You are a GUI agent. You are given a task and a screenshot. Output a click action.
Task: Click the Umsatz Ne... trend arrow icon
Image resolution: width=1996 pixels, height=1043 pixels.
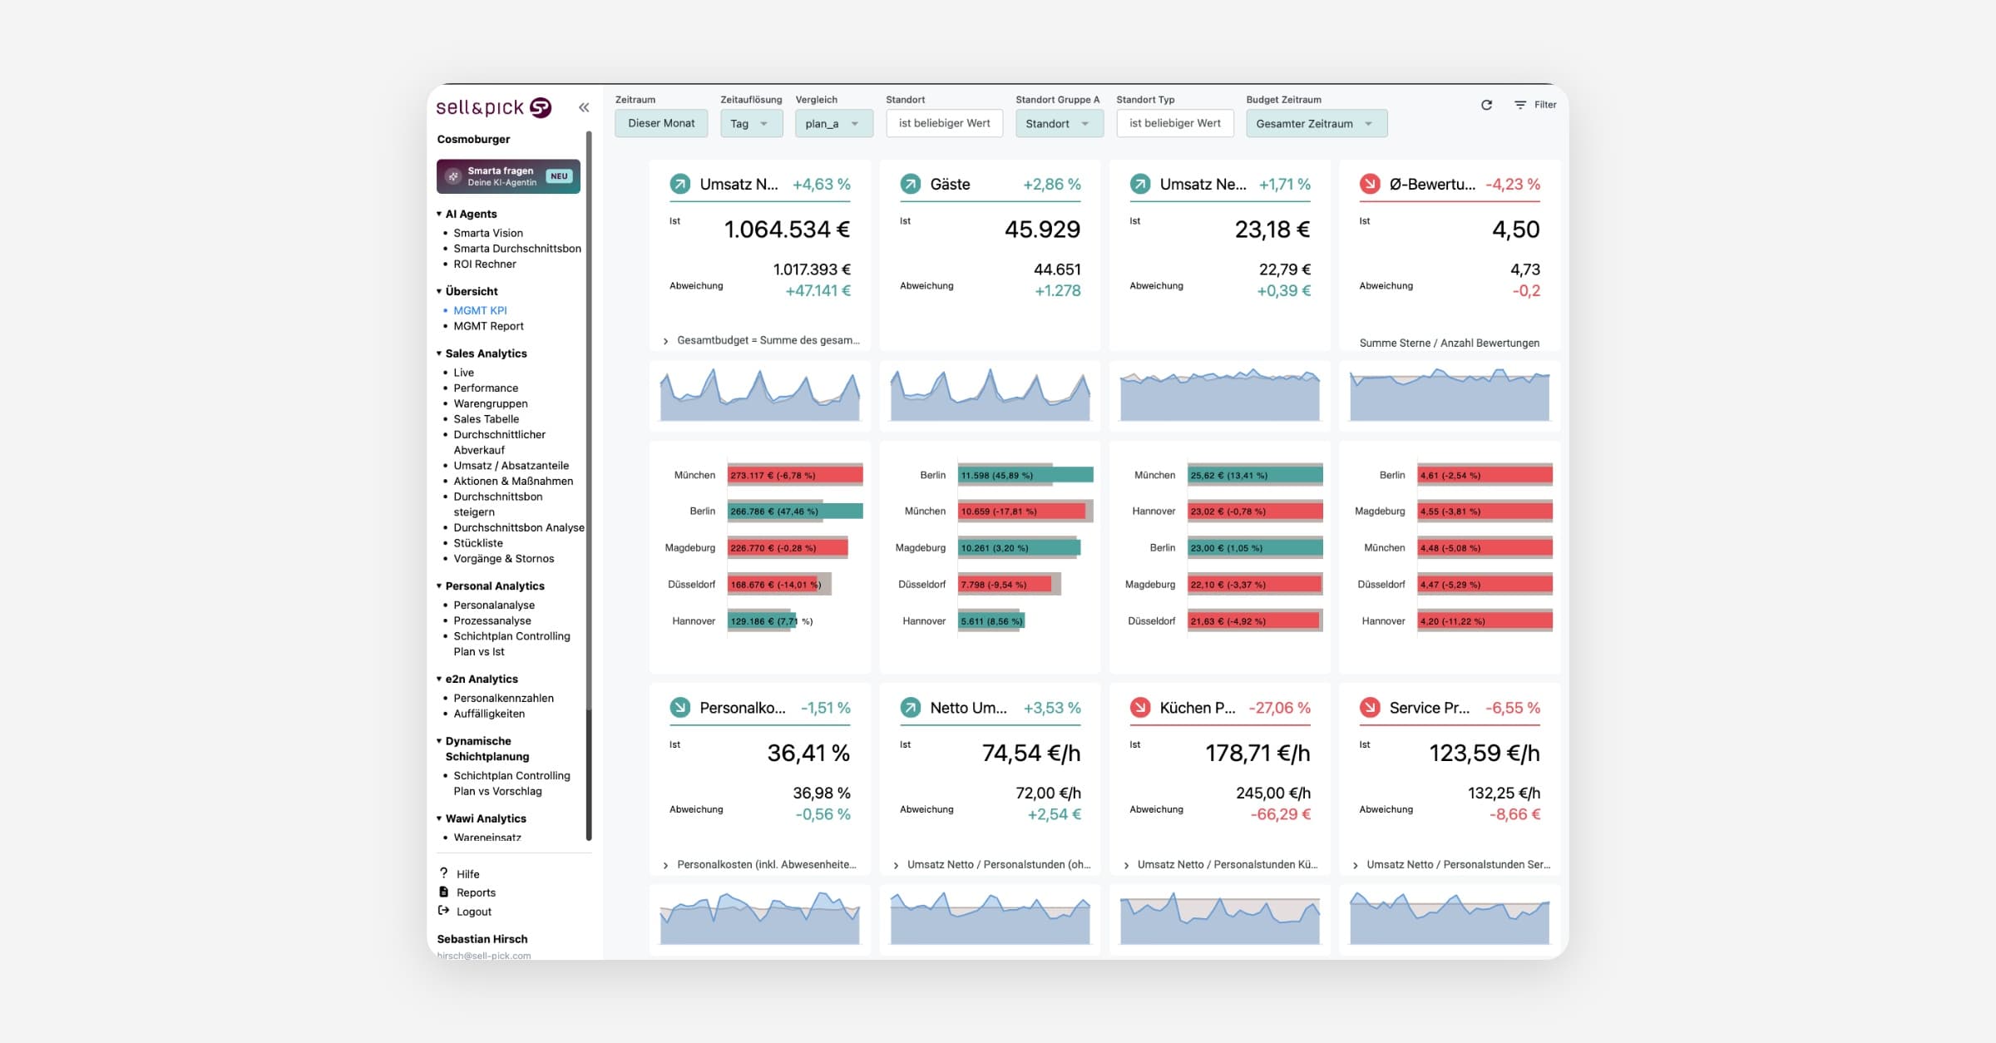point(1140,184)
